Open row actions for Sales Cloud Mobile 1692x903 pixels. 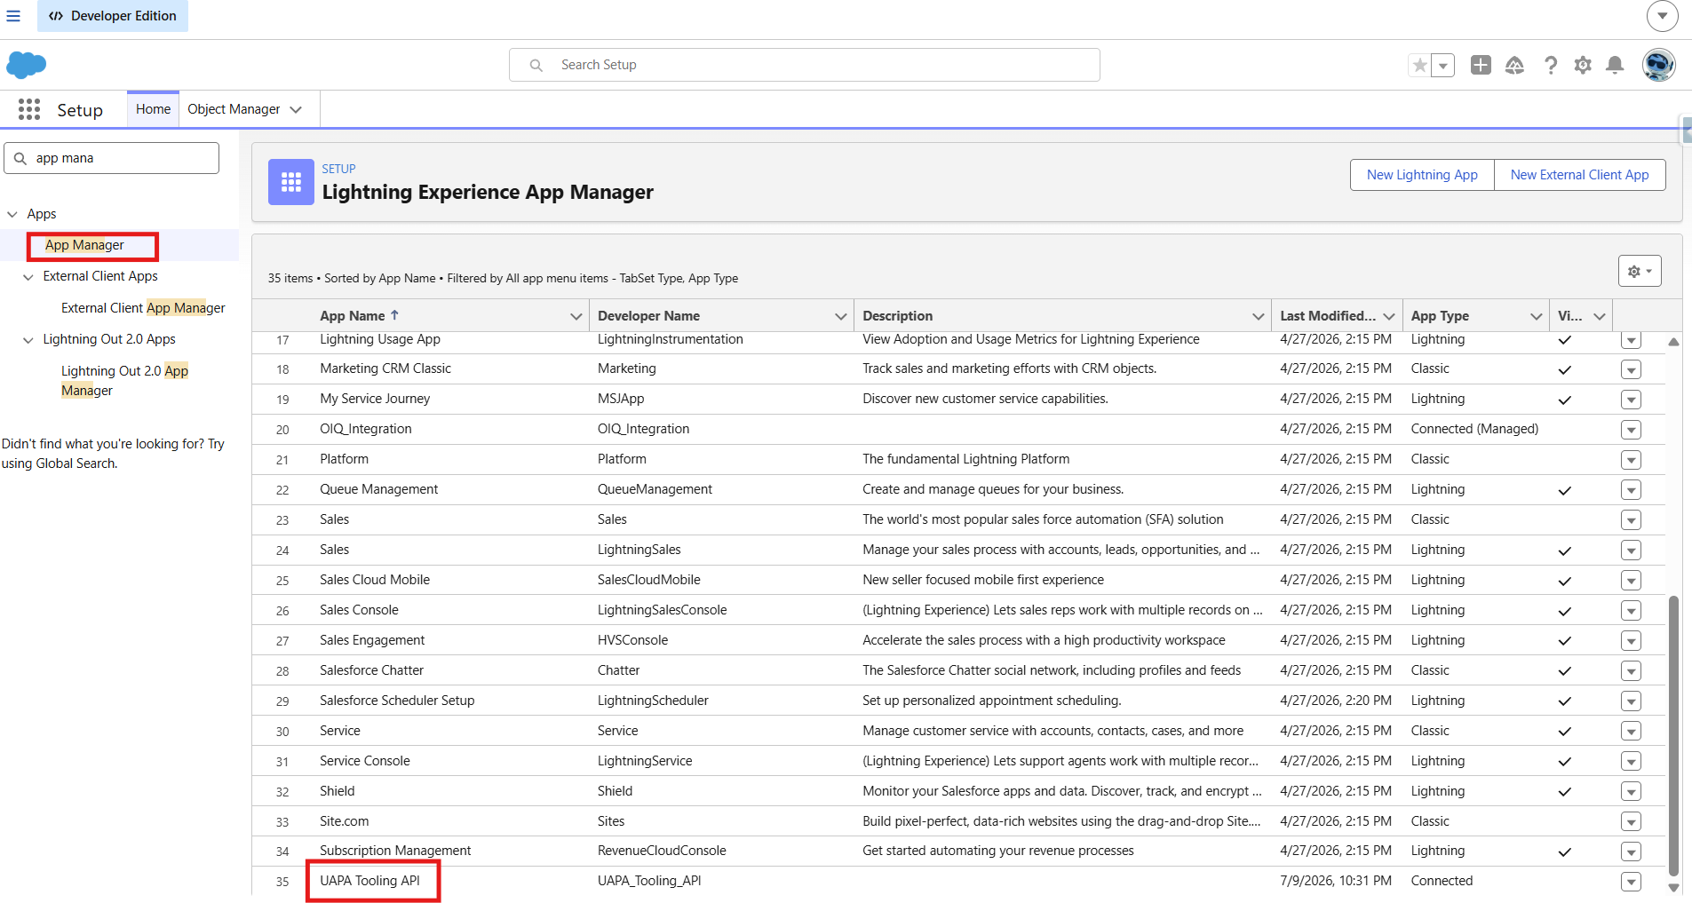[x=1631, y=581]
